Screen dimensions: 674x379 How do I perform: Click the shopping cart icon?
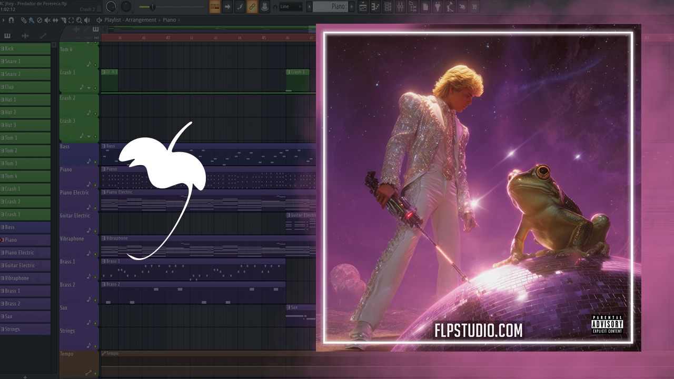[474, 7]
